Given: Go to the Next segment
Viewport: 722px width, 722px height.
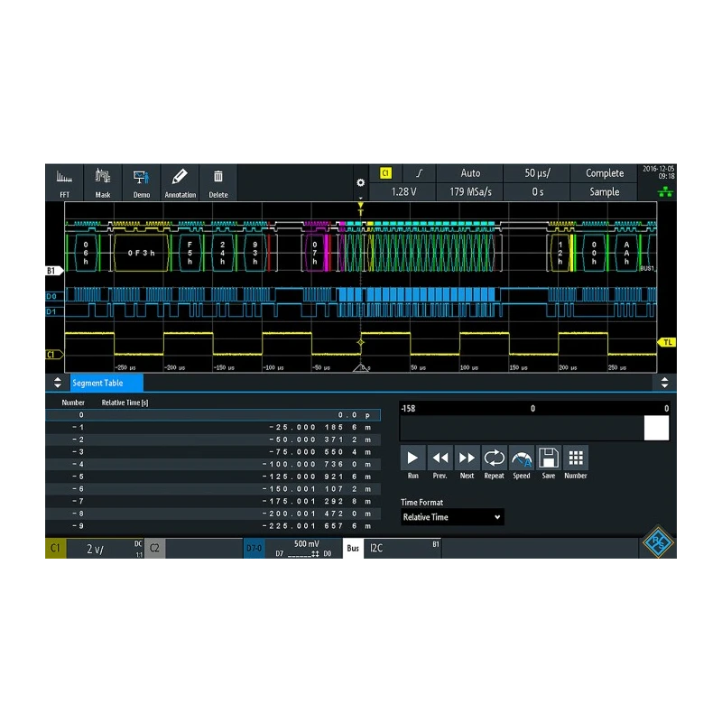Looking at the screenshot, I should (467, 458).
